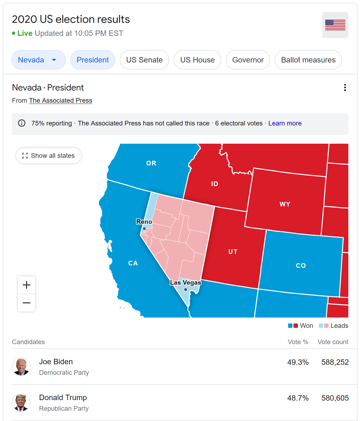Click the info circle icon

pos(22,123)
